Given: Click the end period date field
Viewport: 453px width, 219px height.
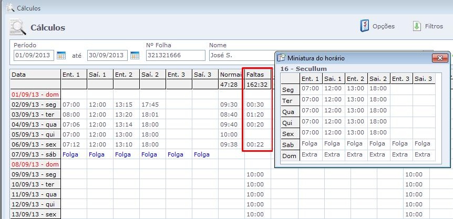Looking at the screenshot, I should 107,55.
